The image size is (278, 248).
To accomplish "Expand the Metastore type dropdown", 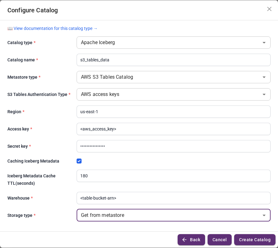I will (173, 77).
